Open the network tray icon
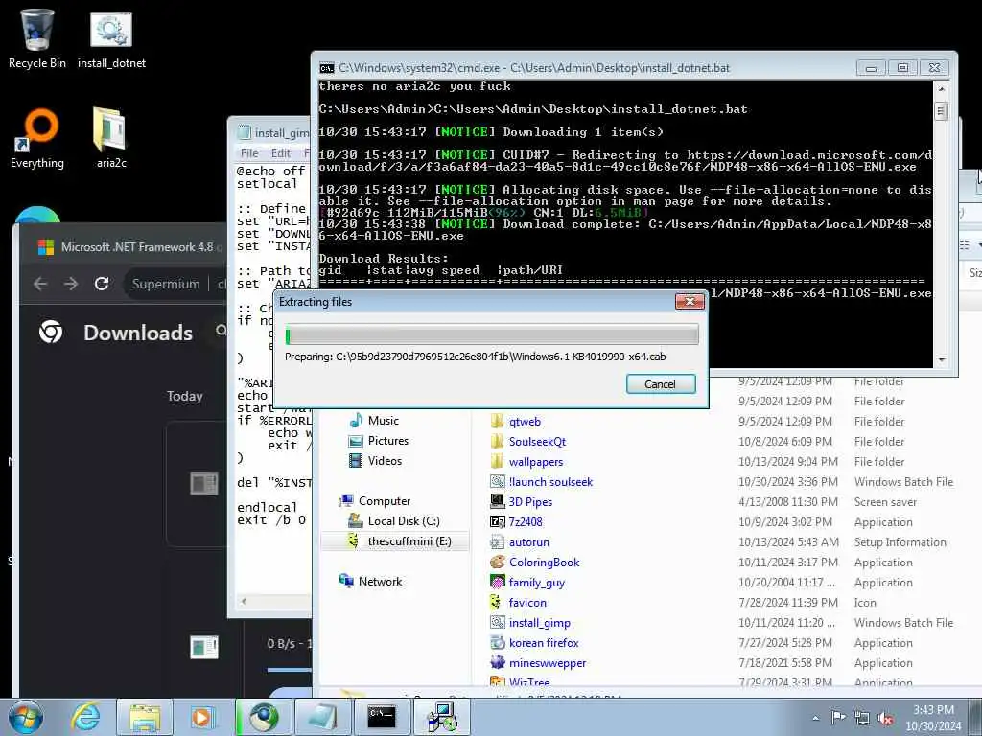The height and width of the screenshot is (736, 982). [x=862, y=718]
